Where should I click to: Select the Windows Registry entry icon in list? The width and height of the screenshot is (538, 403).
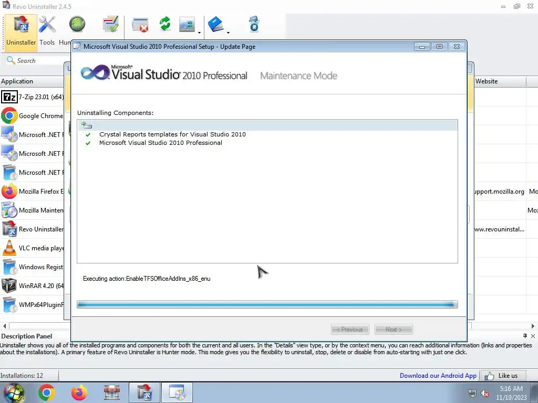tap(9, 267)
